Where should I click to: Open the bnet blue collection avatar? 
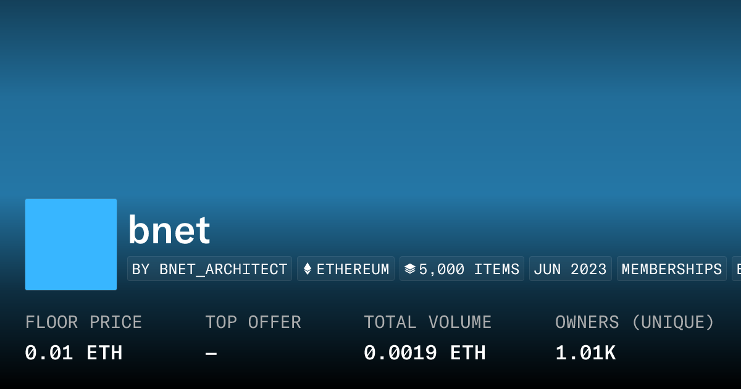pos(71,245)
